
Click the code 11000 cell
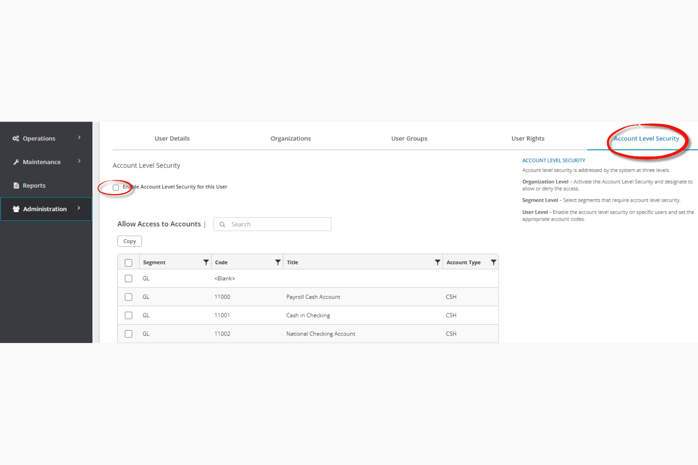[222, 297]
